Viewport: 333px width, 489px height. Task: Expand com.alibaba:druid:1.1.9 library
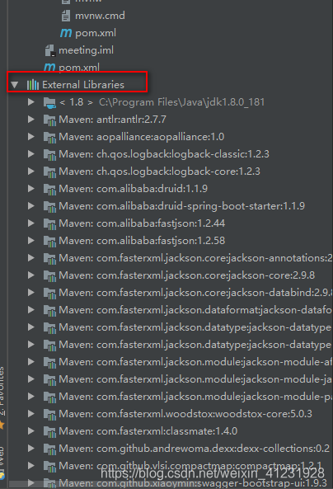[30, 188]
